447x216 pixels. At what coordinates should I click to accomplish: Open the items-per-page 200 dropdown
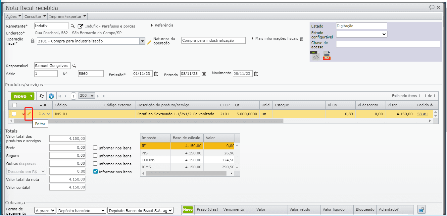[x=87, y=96]
